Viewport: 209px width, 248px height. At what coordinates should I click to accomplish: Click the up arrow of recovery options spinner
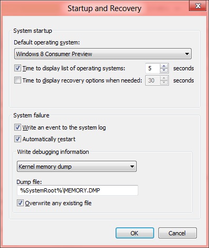pyautogui.click(x=164, y=78)
